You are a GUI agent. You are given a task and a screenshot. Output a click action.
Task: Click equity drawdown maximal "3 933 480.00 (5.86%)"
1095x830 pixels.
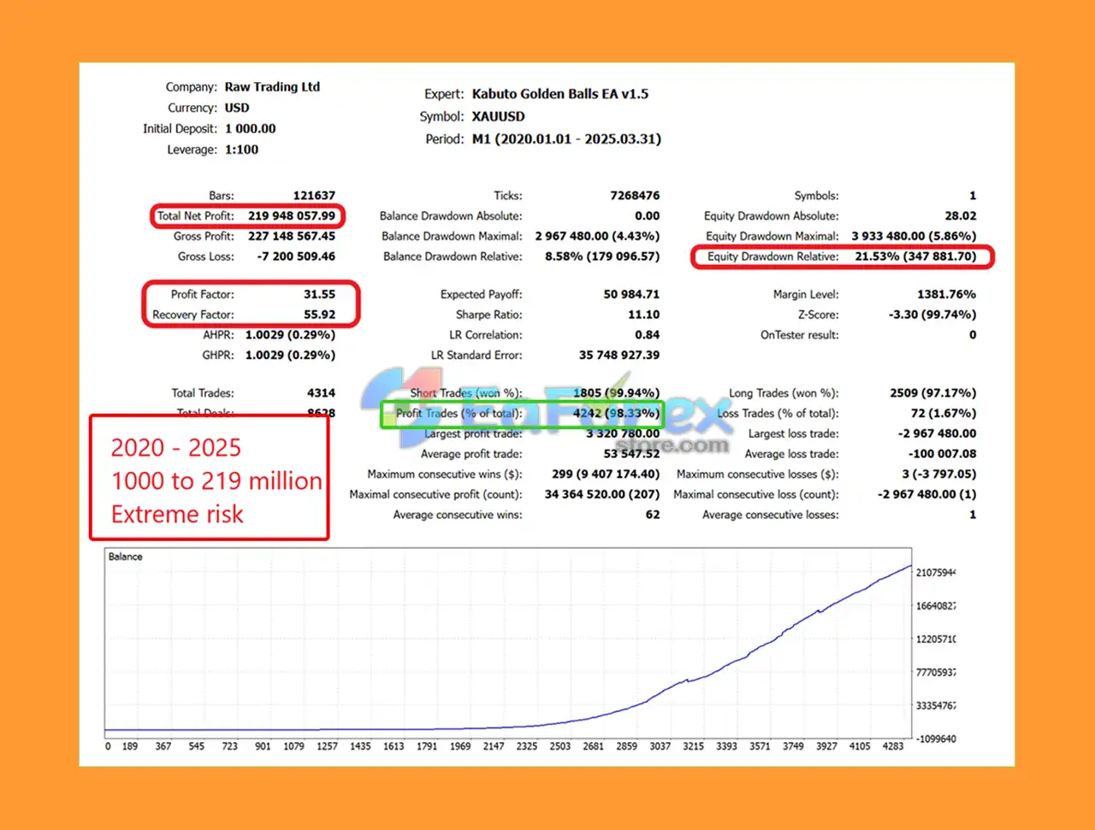point(914,236)
